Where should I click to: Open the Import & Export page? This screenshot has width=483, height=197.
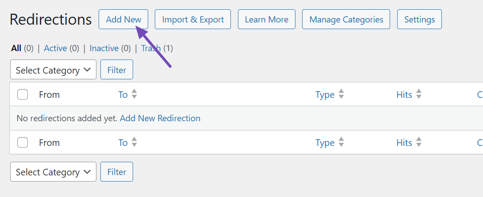193,19
